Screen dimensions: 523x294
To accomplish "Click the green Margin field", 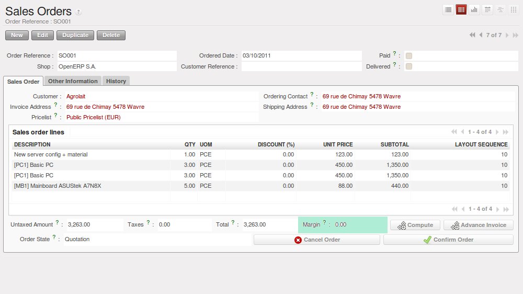I will coord(361,224).
